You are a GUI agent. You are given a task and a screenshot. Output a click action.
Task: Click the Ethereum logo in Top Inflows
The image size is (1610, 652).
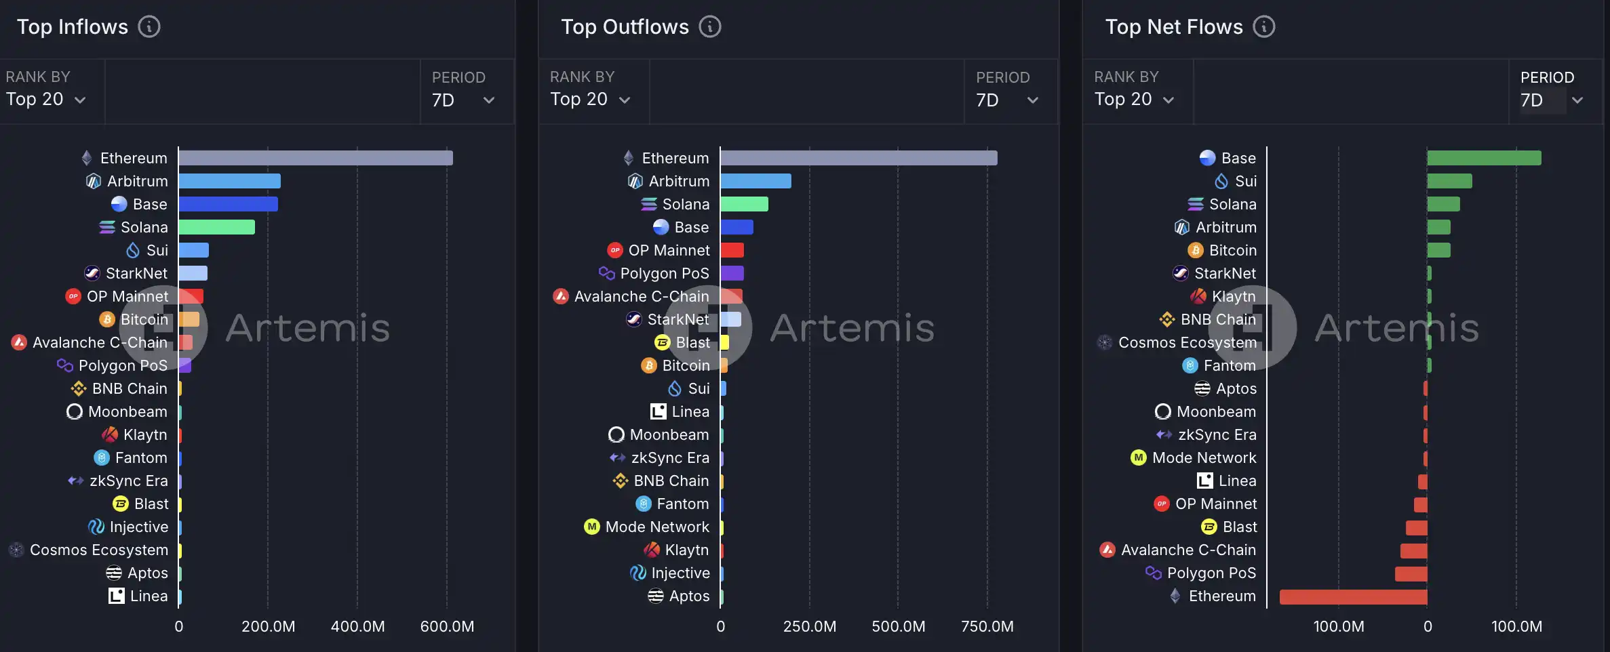click(87, 158)
